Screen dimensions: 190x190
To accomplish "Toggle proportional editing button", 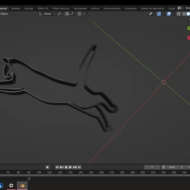I will click(79, 14).
